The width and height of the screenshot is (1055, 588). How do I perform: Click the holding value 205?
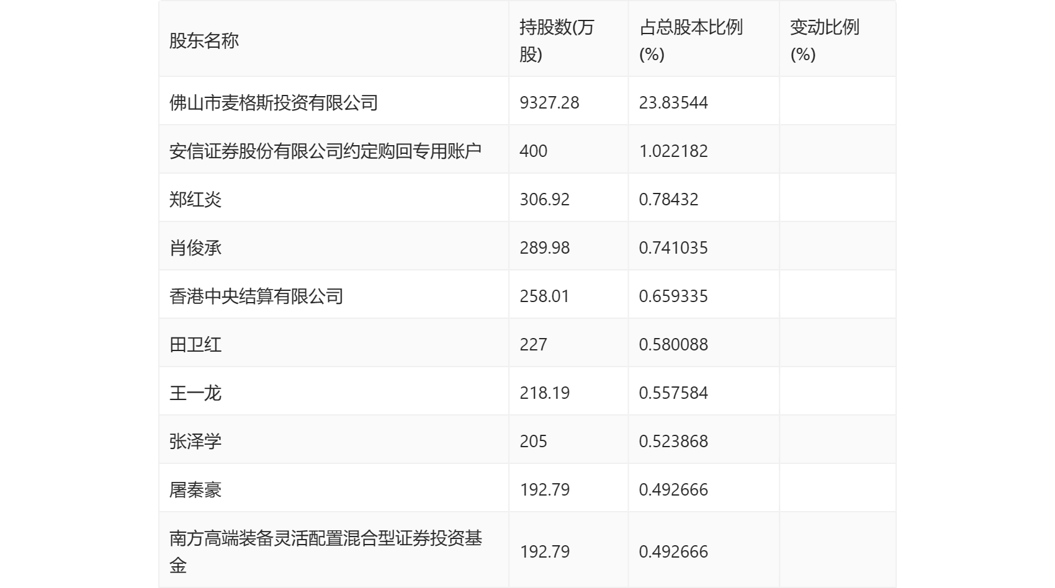[x=533, y=441]
